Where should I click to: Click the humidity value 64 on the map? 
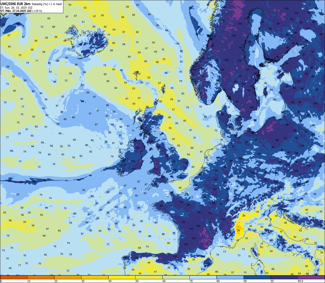(116, 88)
